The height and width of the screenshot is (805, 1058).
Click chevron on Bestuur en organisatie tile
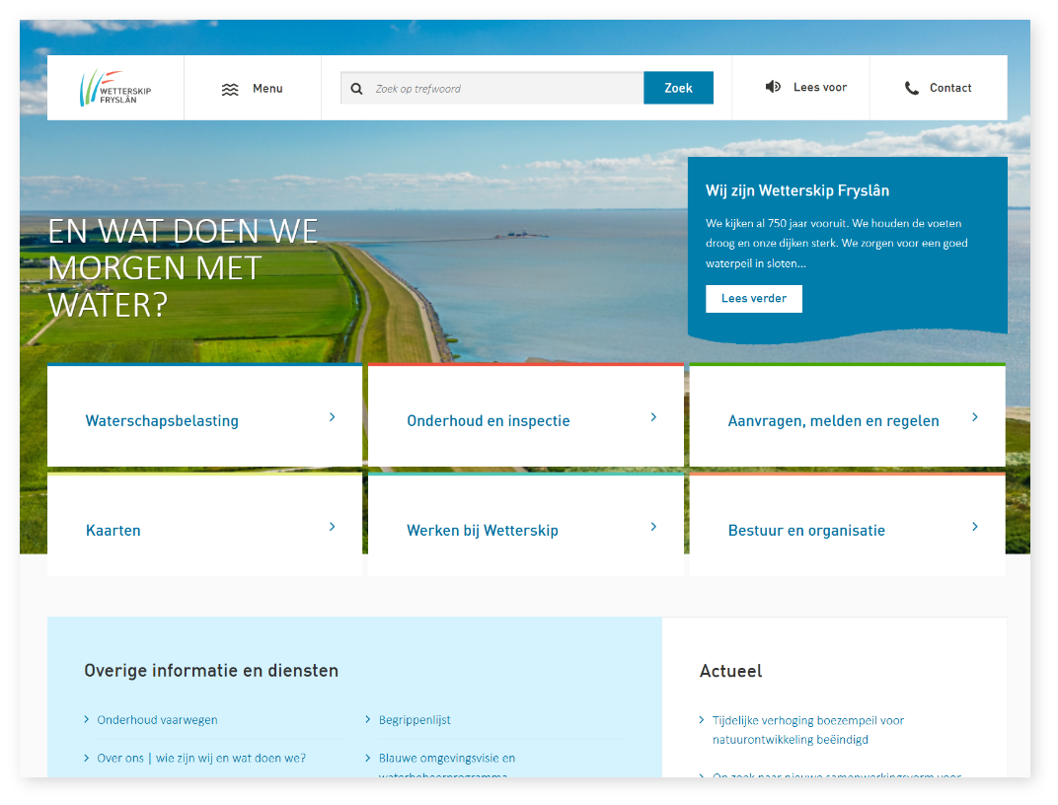pyautogui.click(x=975, y=527)
